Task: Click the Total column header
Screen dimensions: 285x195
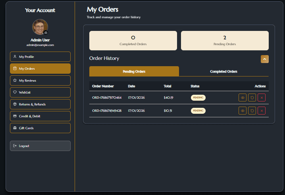Action: click(168, 86)
